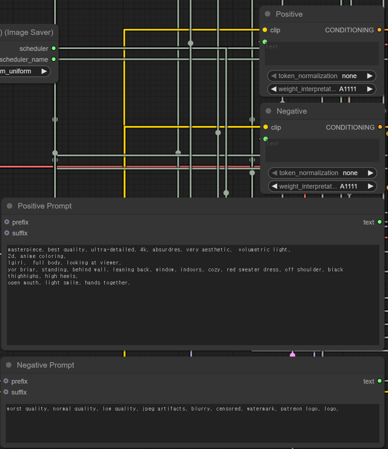This screenshot has height=449, width=388.
Task: Open token_normalization none dropdown in Positive node
Action: [322, 76]
